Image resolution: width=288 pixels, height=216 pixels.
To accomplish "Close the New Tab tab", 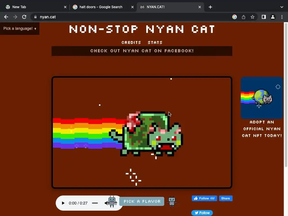I will click(65, 7).
